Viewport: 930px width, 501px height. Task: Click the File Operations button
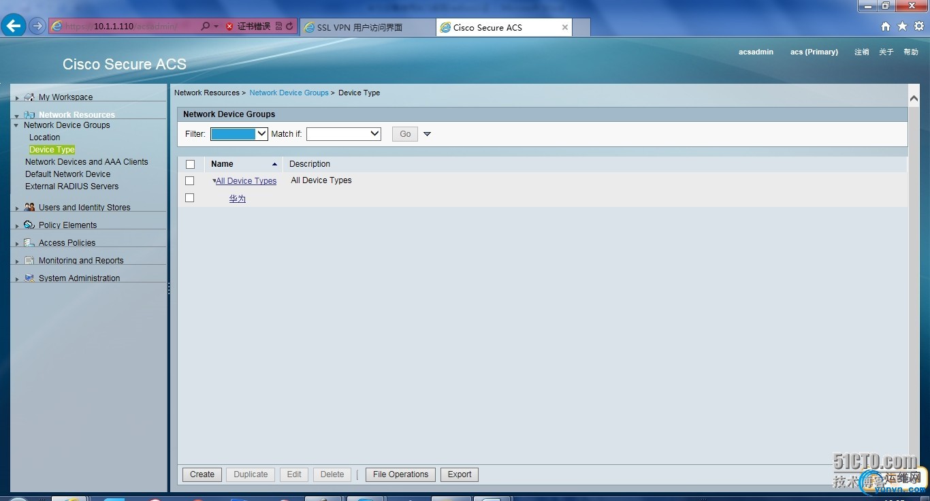pyautogui.click(x=400, y=474)
